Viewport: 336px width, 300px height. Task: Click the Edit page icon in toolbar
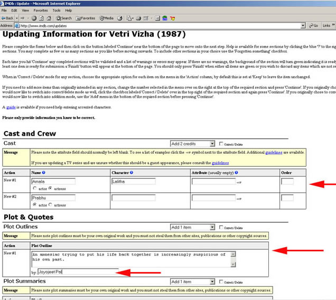point(146,18)
